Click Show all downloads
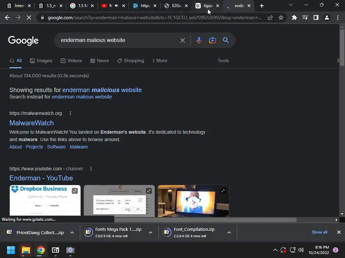Image resolution: width=345 pixels, height=258 pixels. (319, 232)
